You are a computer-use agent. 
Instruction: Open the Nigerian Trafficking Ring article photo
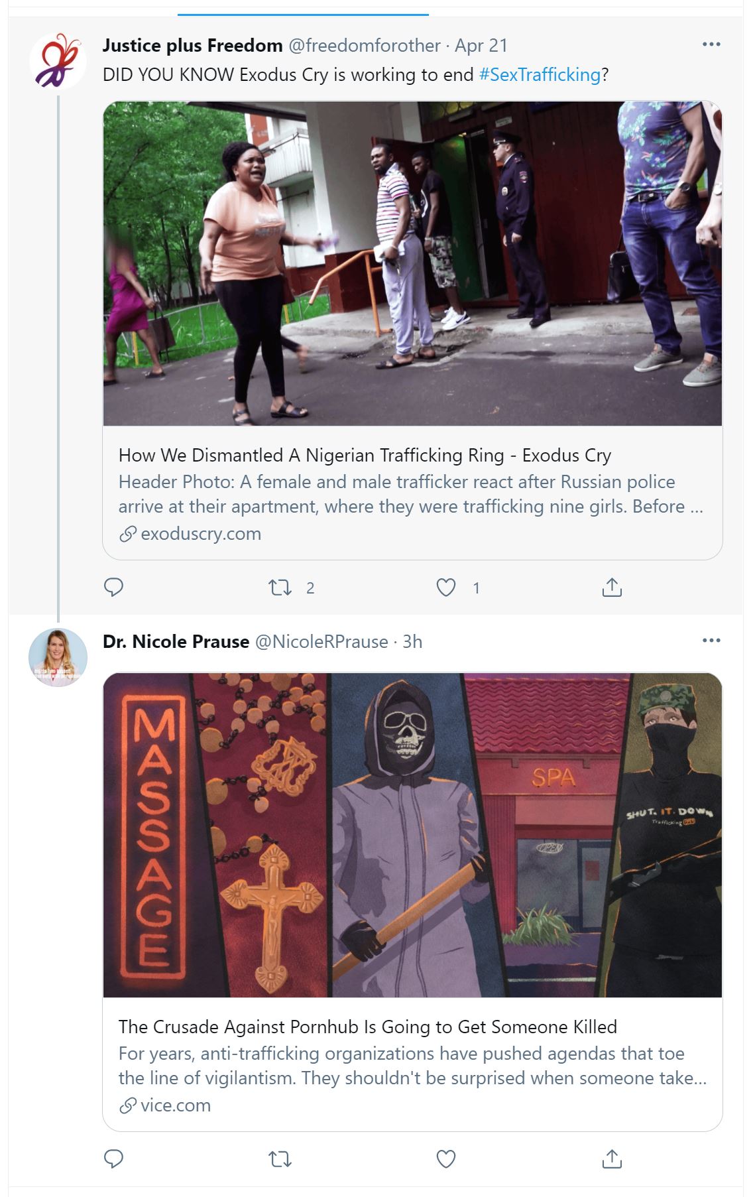(x=412, y=263)
